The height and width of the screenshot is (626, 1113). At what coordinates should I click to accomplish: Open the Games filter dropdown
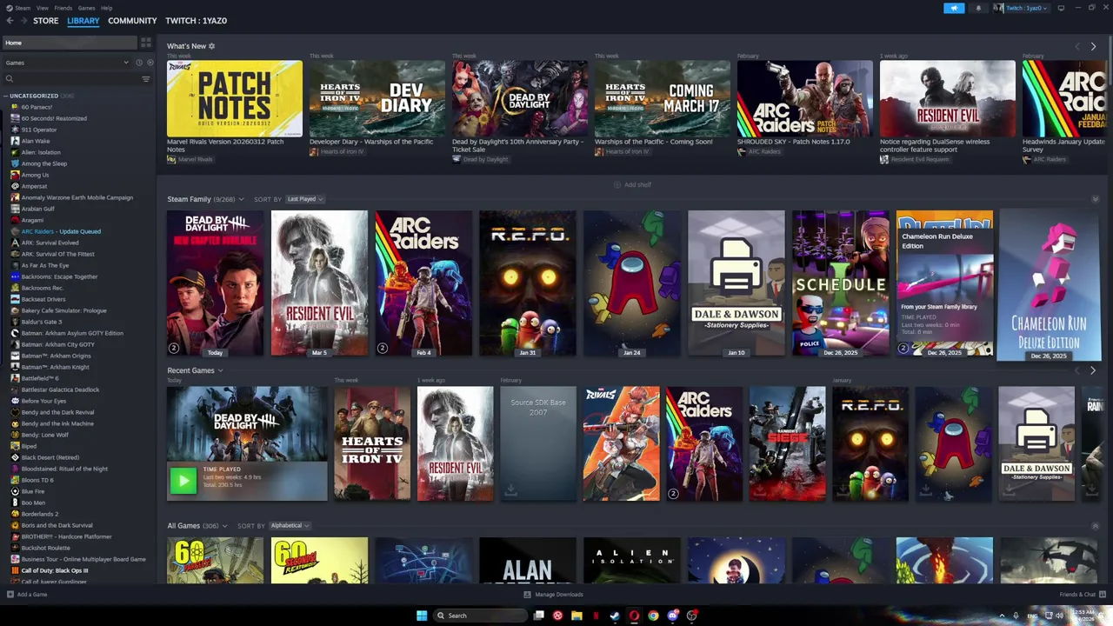click(x=67, y=63)
